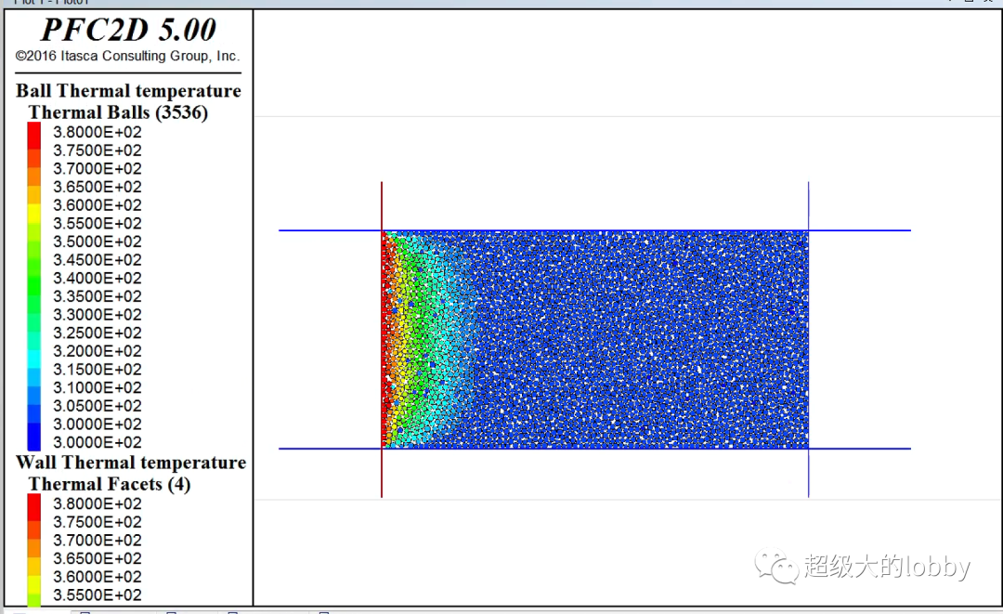Select the Thermal Facets (4) legend entry
1003x614 pixels.
pyautogui.click(x=110, y=484)
